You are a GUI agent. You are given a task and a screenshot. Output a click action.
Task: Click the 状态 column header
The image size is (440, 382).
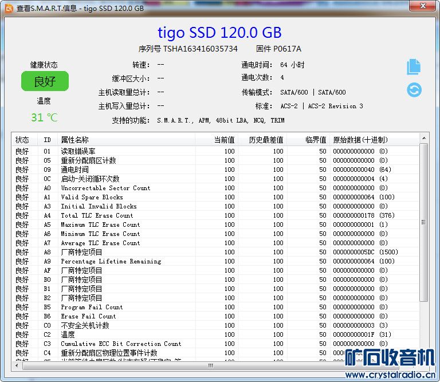[x=25, y=139]
